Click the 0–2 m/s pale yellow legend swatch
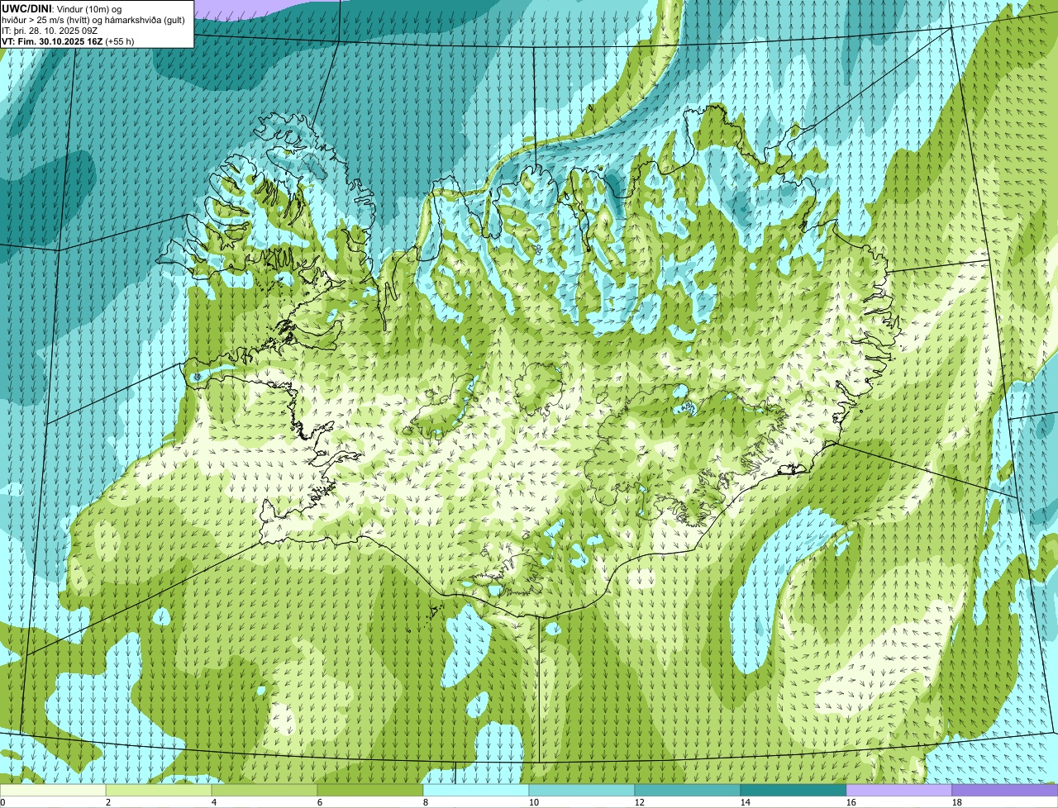1058x808 pixels. [53, 791]
